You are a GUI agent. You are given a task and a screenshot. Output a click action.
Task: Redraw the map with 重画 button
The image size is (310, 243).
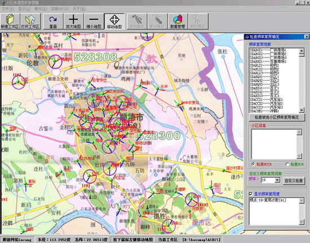(53, 21)
